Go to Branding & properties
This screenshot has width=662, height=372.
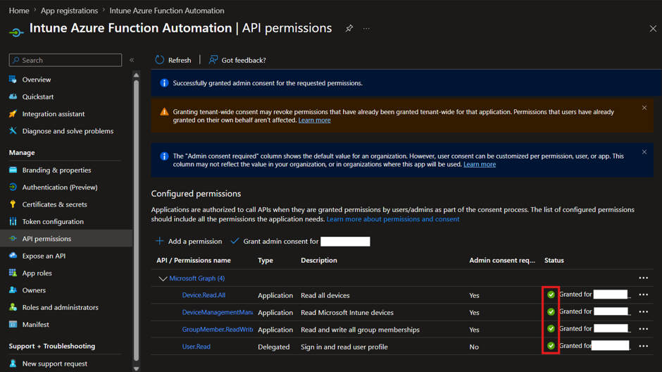click(56, 170)
